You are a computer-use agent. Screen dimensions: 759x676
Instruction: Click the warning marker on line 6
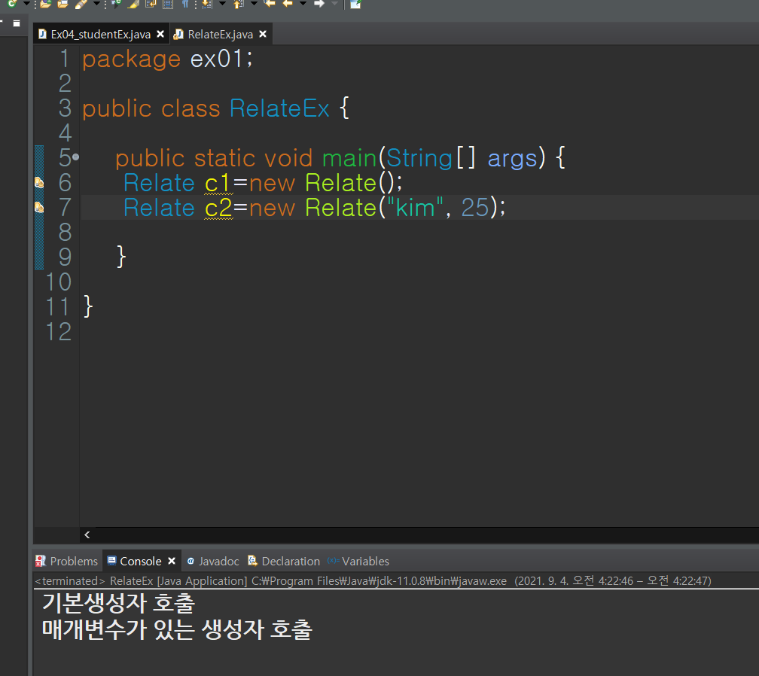click(38, 182)
